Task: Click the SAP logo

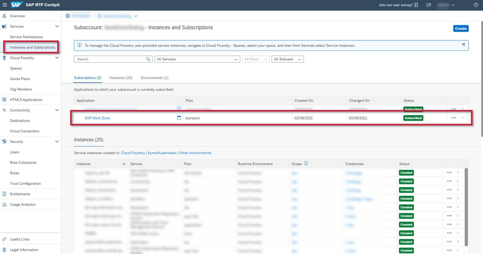Action: point(17,5)
